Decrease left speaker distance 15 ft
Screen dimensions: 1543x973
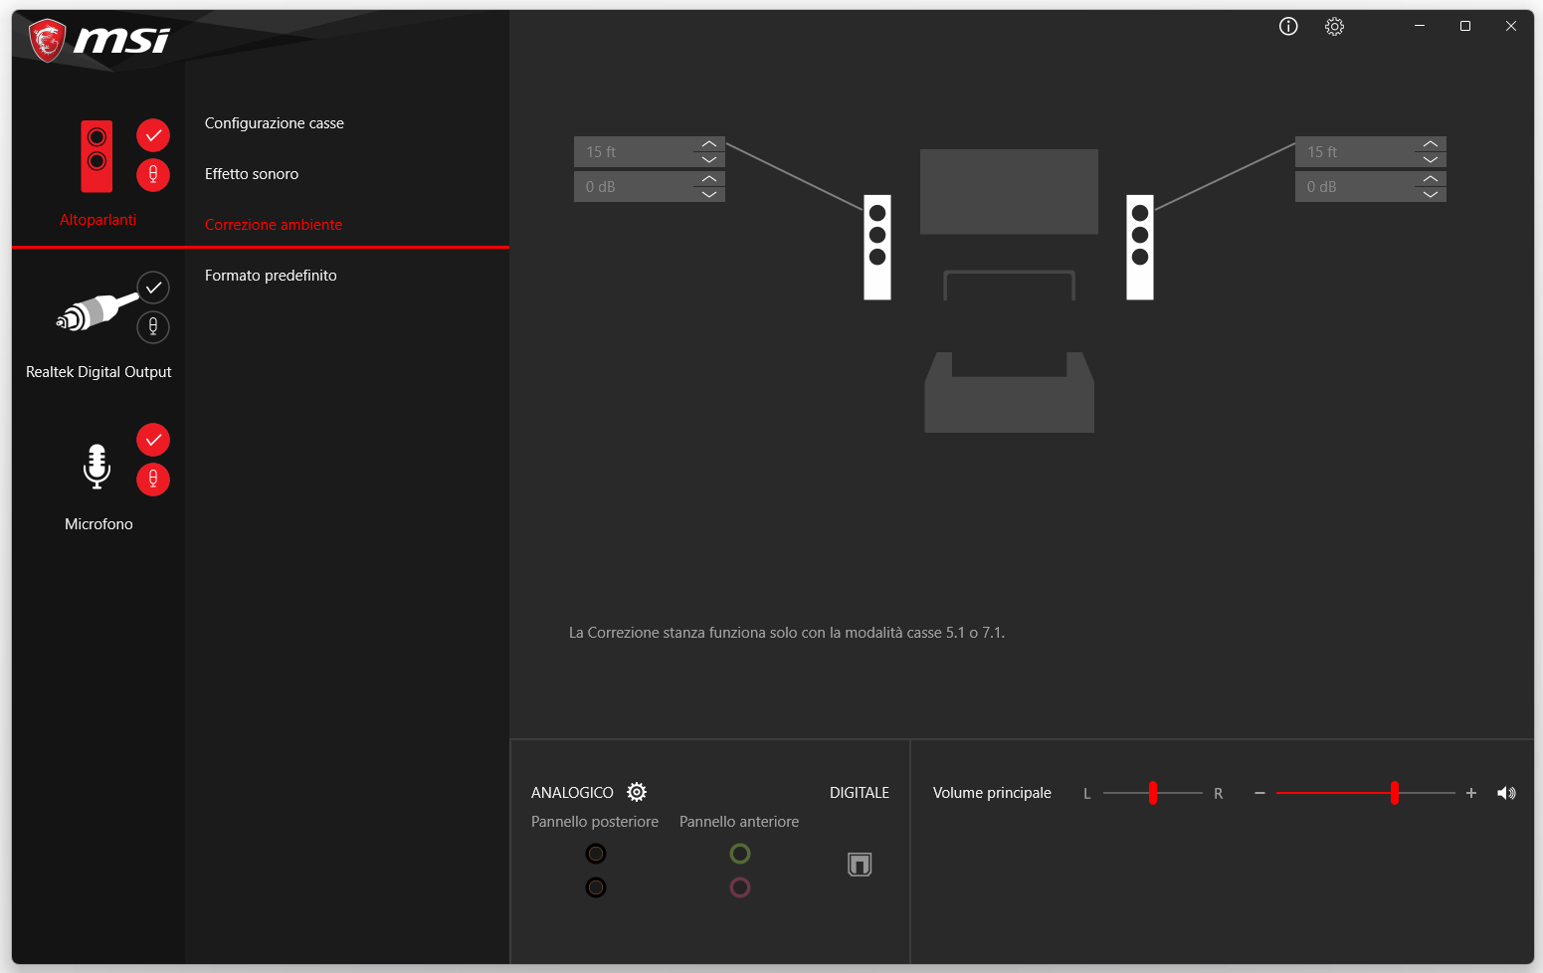[x=709, y=159]
